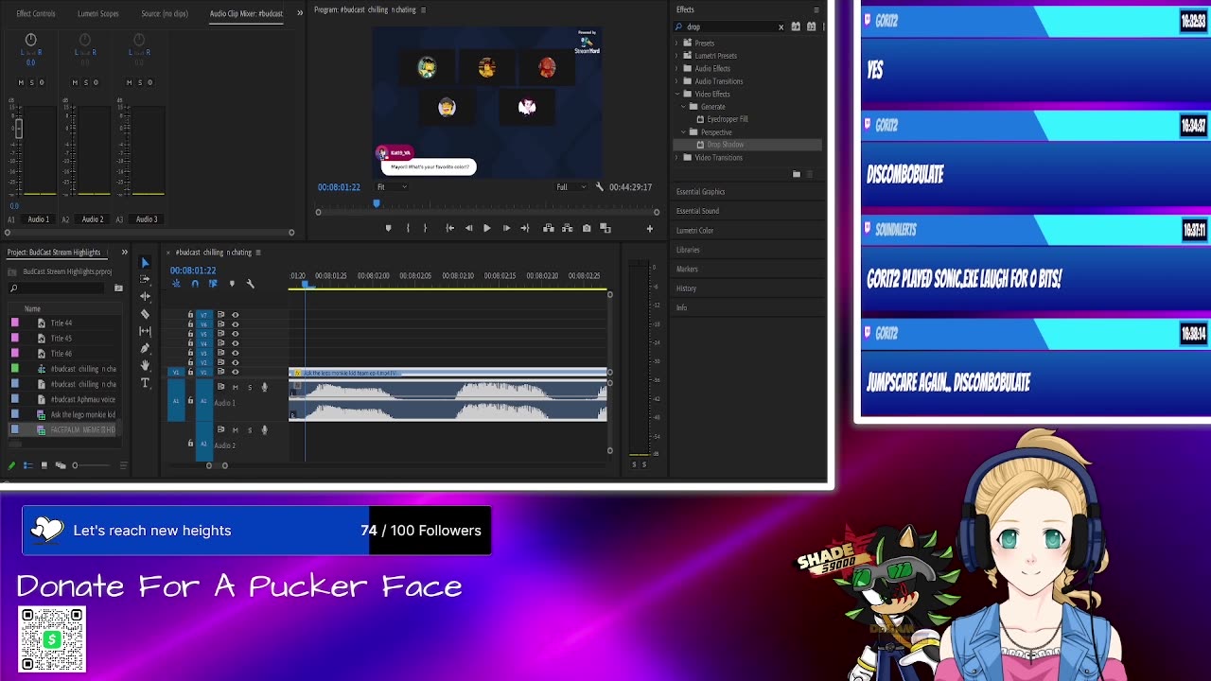Insert sequences as nests icon

pyautogui.click(x=176, y=284)
